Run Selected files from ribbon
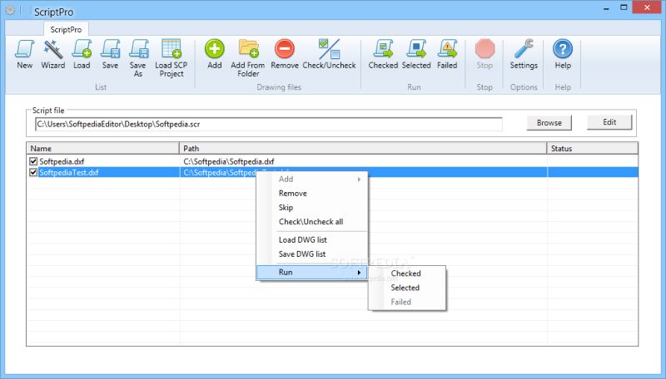Viewport: 666px width, 379px height. pos(416,54)
